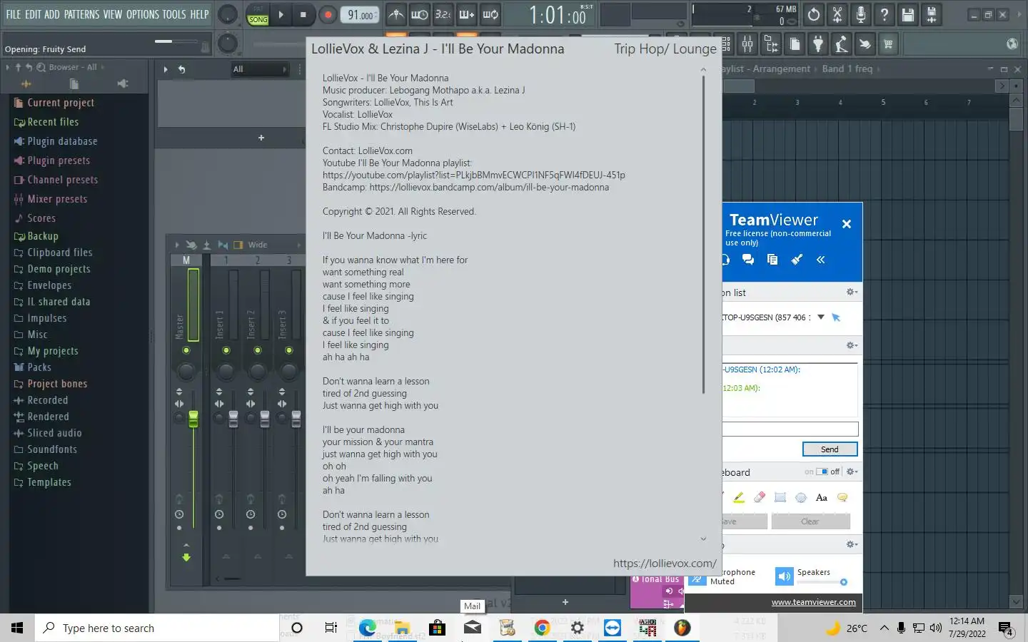This screenshot has width=1028, height=642.
Task: Open the PATTERNS menu
Action: point(81,14)
